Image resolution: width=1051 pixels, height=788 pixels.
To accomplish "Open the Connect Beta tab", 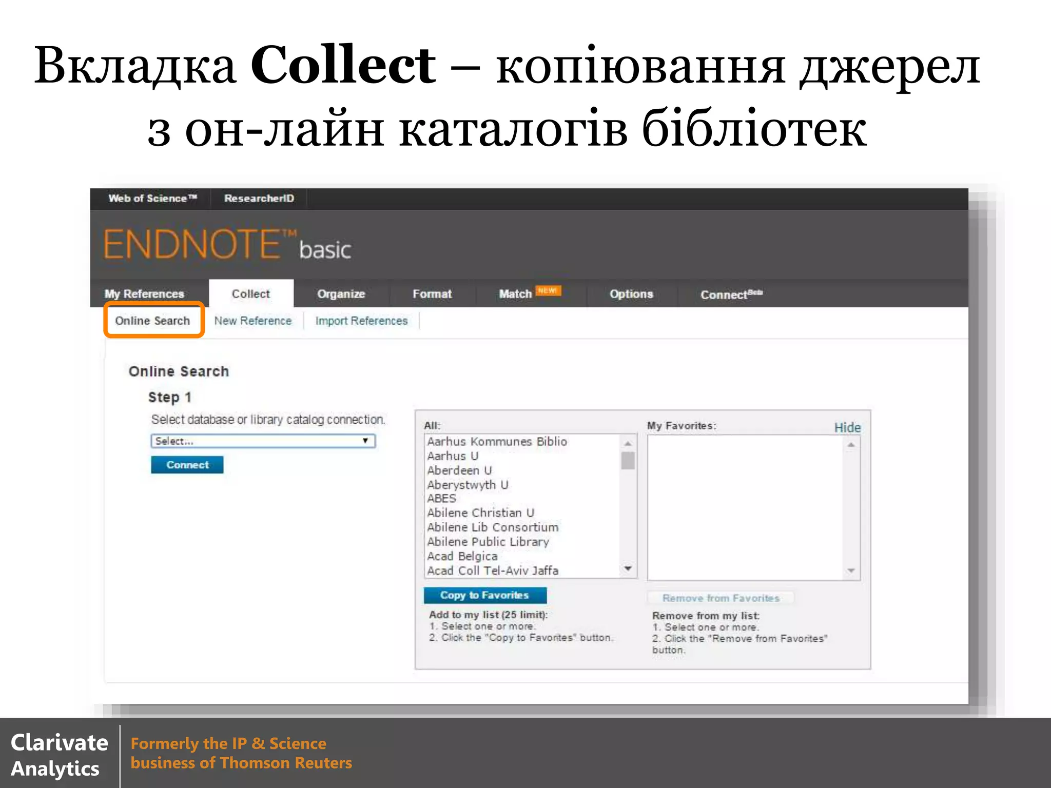I will pyautogui.click(x=731, y=294).
